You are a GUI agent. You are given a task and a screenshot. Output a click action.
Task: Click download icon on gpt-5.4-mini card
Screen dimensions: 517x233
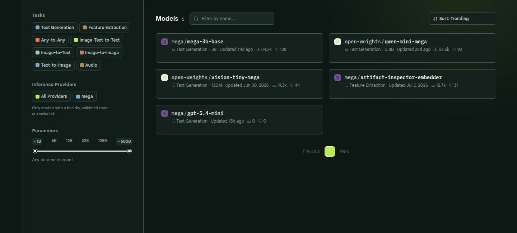249,121
